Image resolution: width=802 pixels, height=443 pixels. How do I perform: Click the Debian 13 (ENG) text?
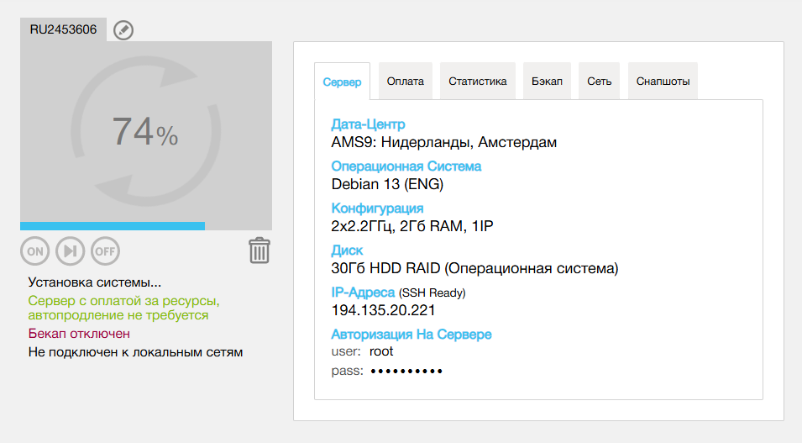pos(387,184)
